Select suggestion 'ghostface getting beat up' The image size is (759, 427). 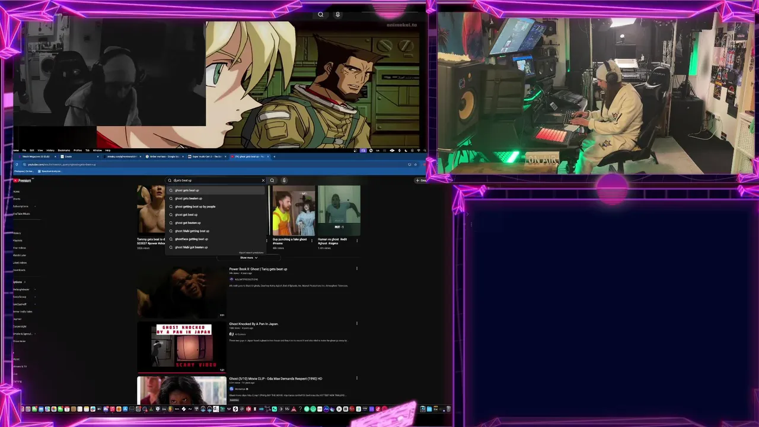[216, 239]
